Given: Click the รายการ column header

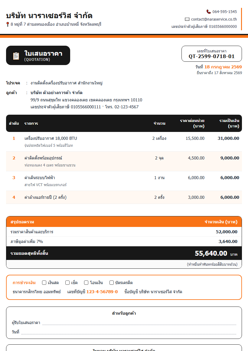Looking at the screenshot, I should tap(31, 123).
